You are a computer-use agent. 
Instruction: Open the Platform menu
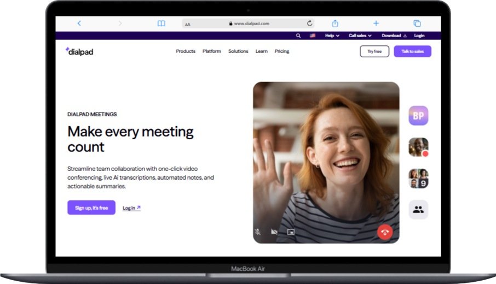(212, 51)
